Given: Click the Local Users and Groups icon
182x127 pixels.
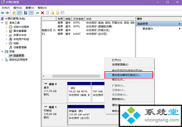Looking at the screenshot, I should coord(11,39).
